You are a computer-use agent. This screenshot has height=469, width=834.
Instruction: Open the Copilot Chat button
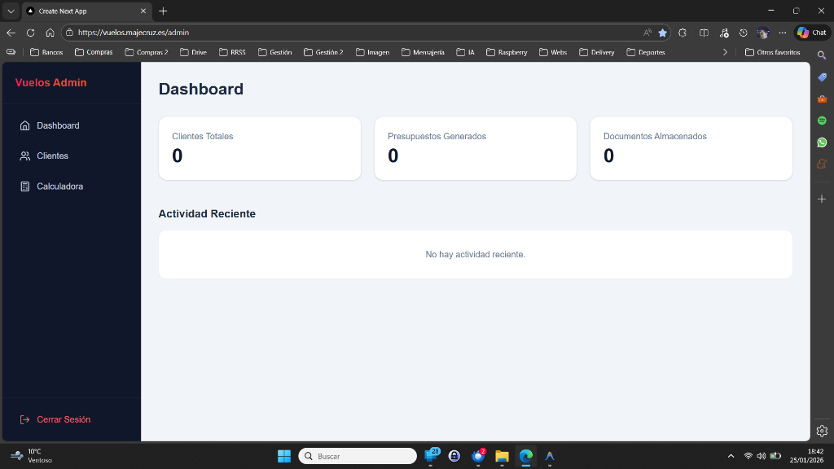click(811, 33)
